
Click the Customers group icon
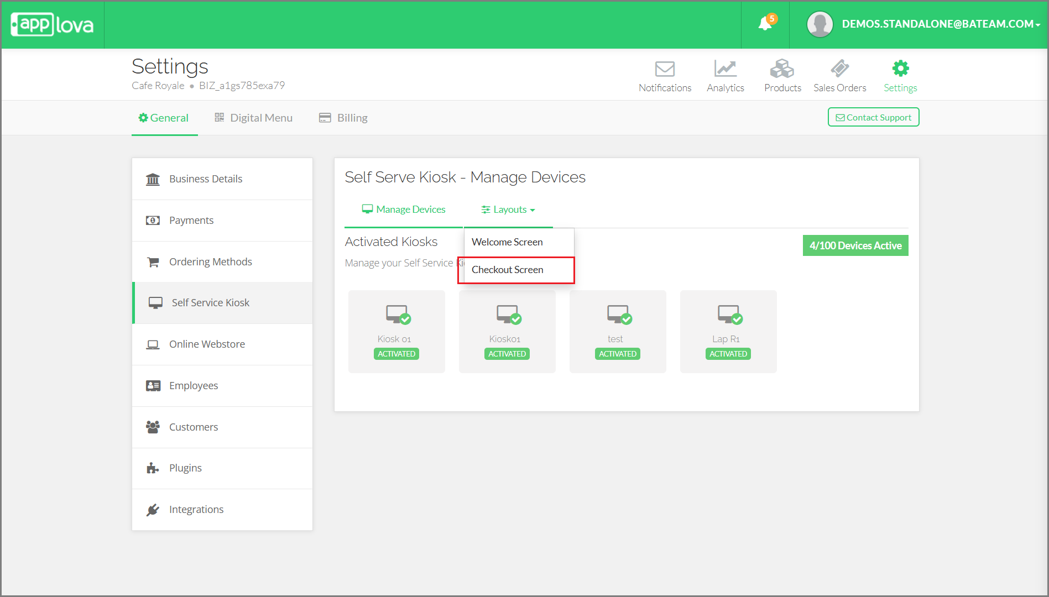153,427
